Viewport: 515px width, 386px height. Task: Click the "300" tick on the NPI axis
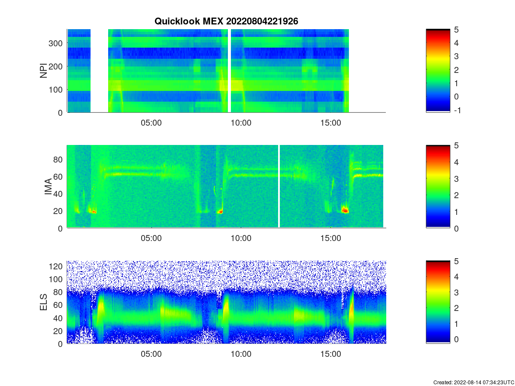click(57, 43)
